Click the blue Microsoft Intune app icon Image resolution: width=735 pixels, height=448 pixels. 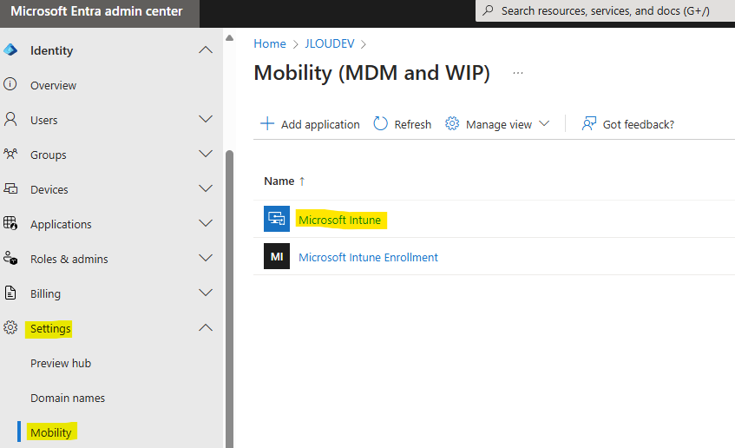(x=277, y=219)
